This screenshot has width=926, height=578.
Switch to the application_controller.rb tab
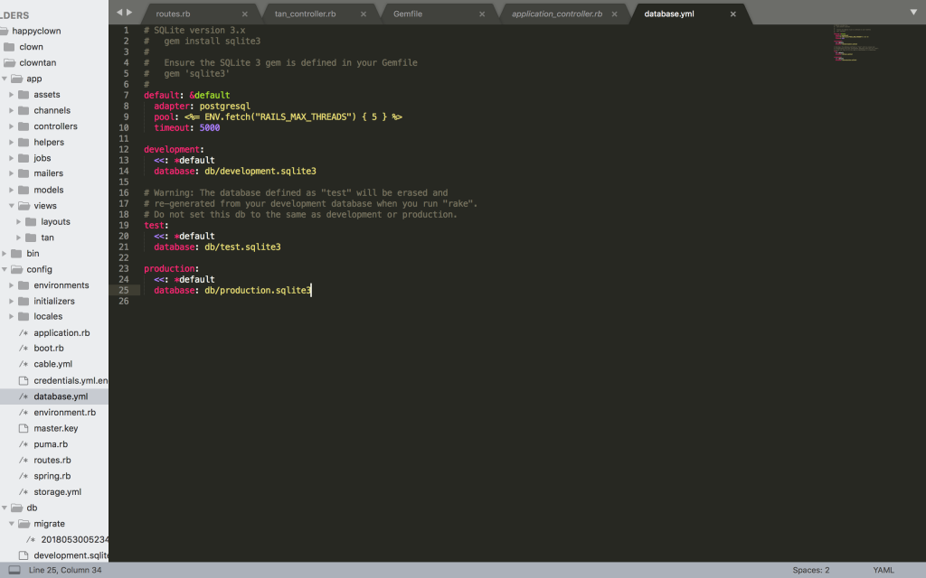[557, 14]
